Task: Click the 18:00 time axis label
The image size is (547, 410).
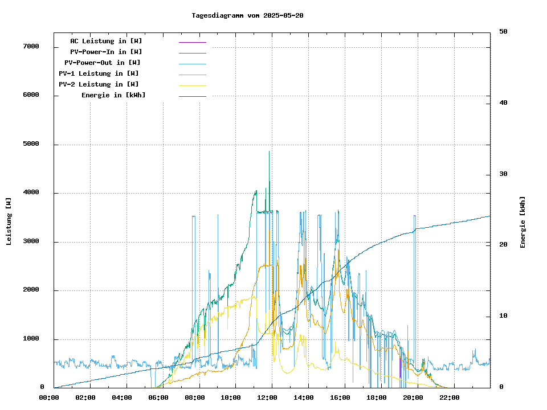Action: coord(376,397)
